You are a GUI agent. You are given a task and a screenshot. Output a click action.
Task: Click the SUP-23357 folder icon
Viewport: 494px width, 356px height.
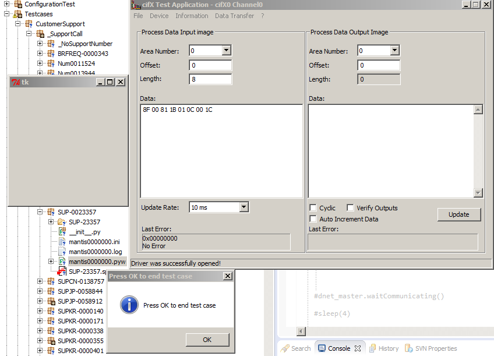[62, 222]
